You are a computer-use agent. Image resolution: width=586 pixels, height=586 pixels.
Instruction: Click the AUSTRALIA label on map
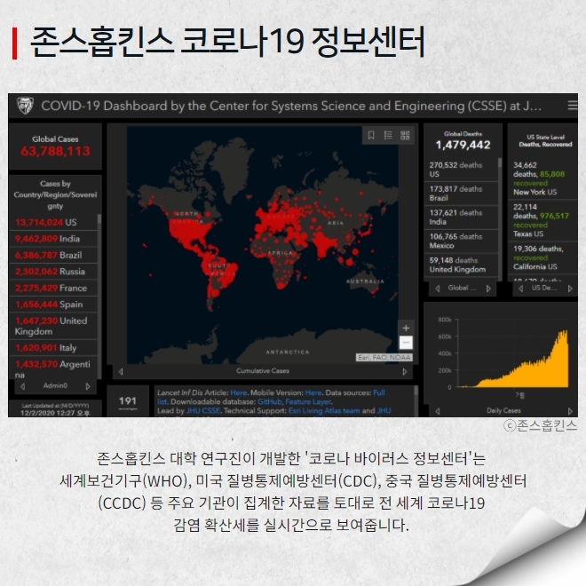(365, 281)
